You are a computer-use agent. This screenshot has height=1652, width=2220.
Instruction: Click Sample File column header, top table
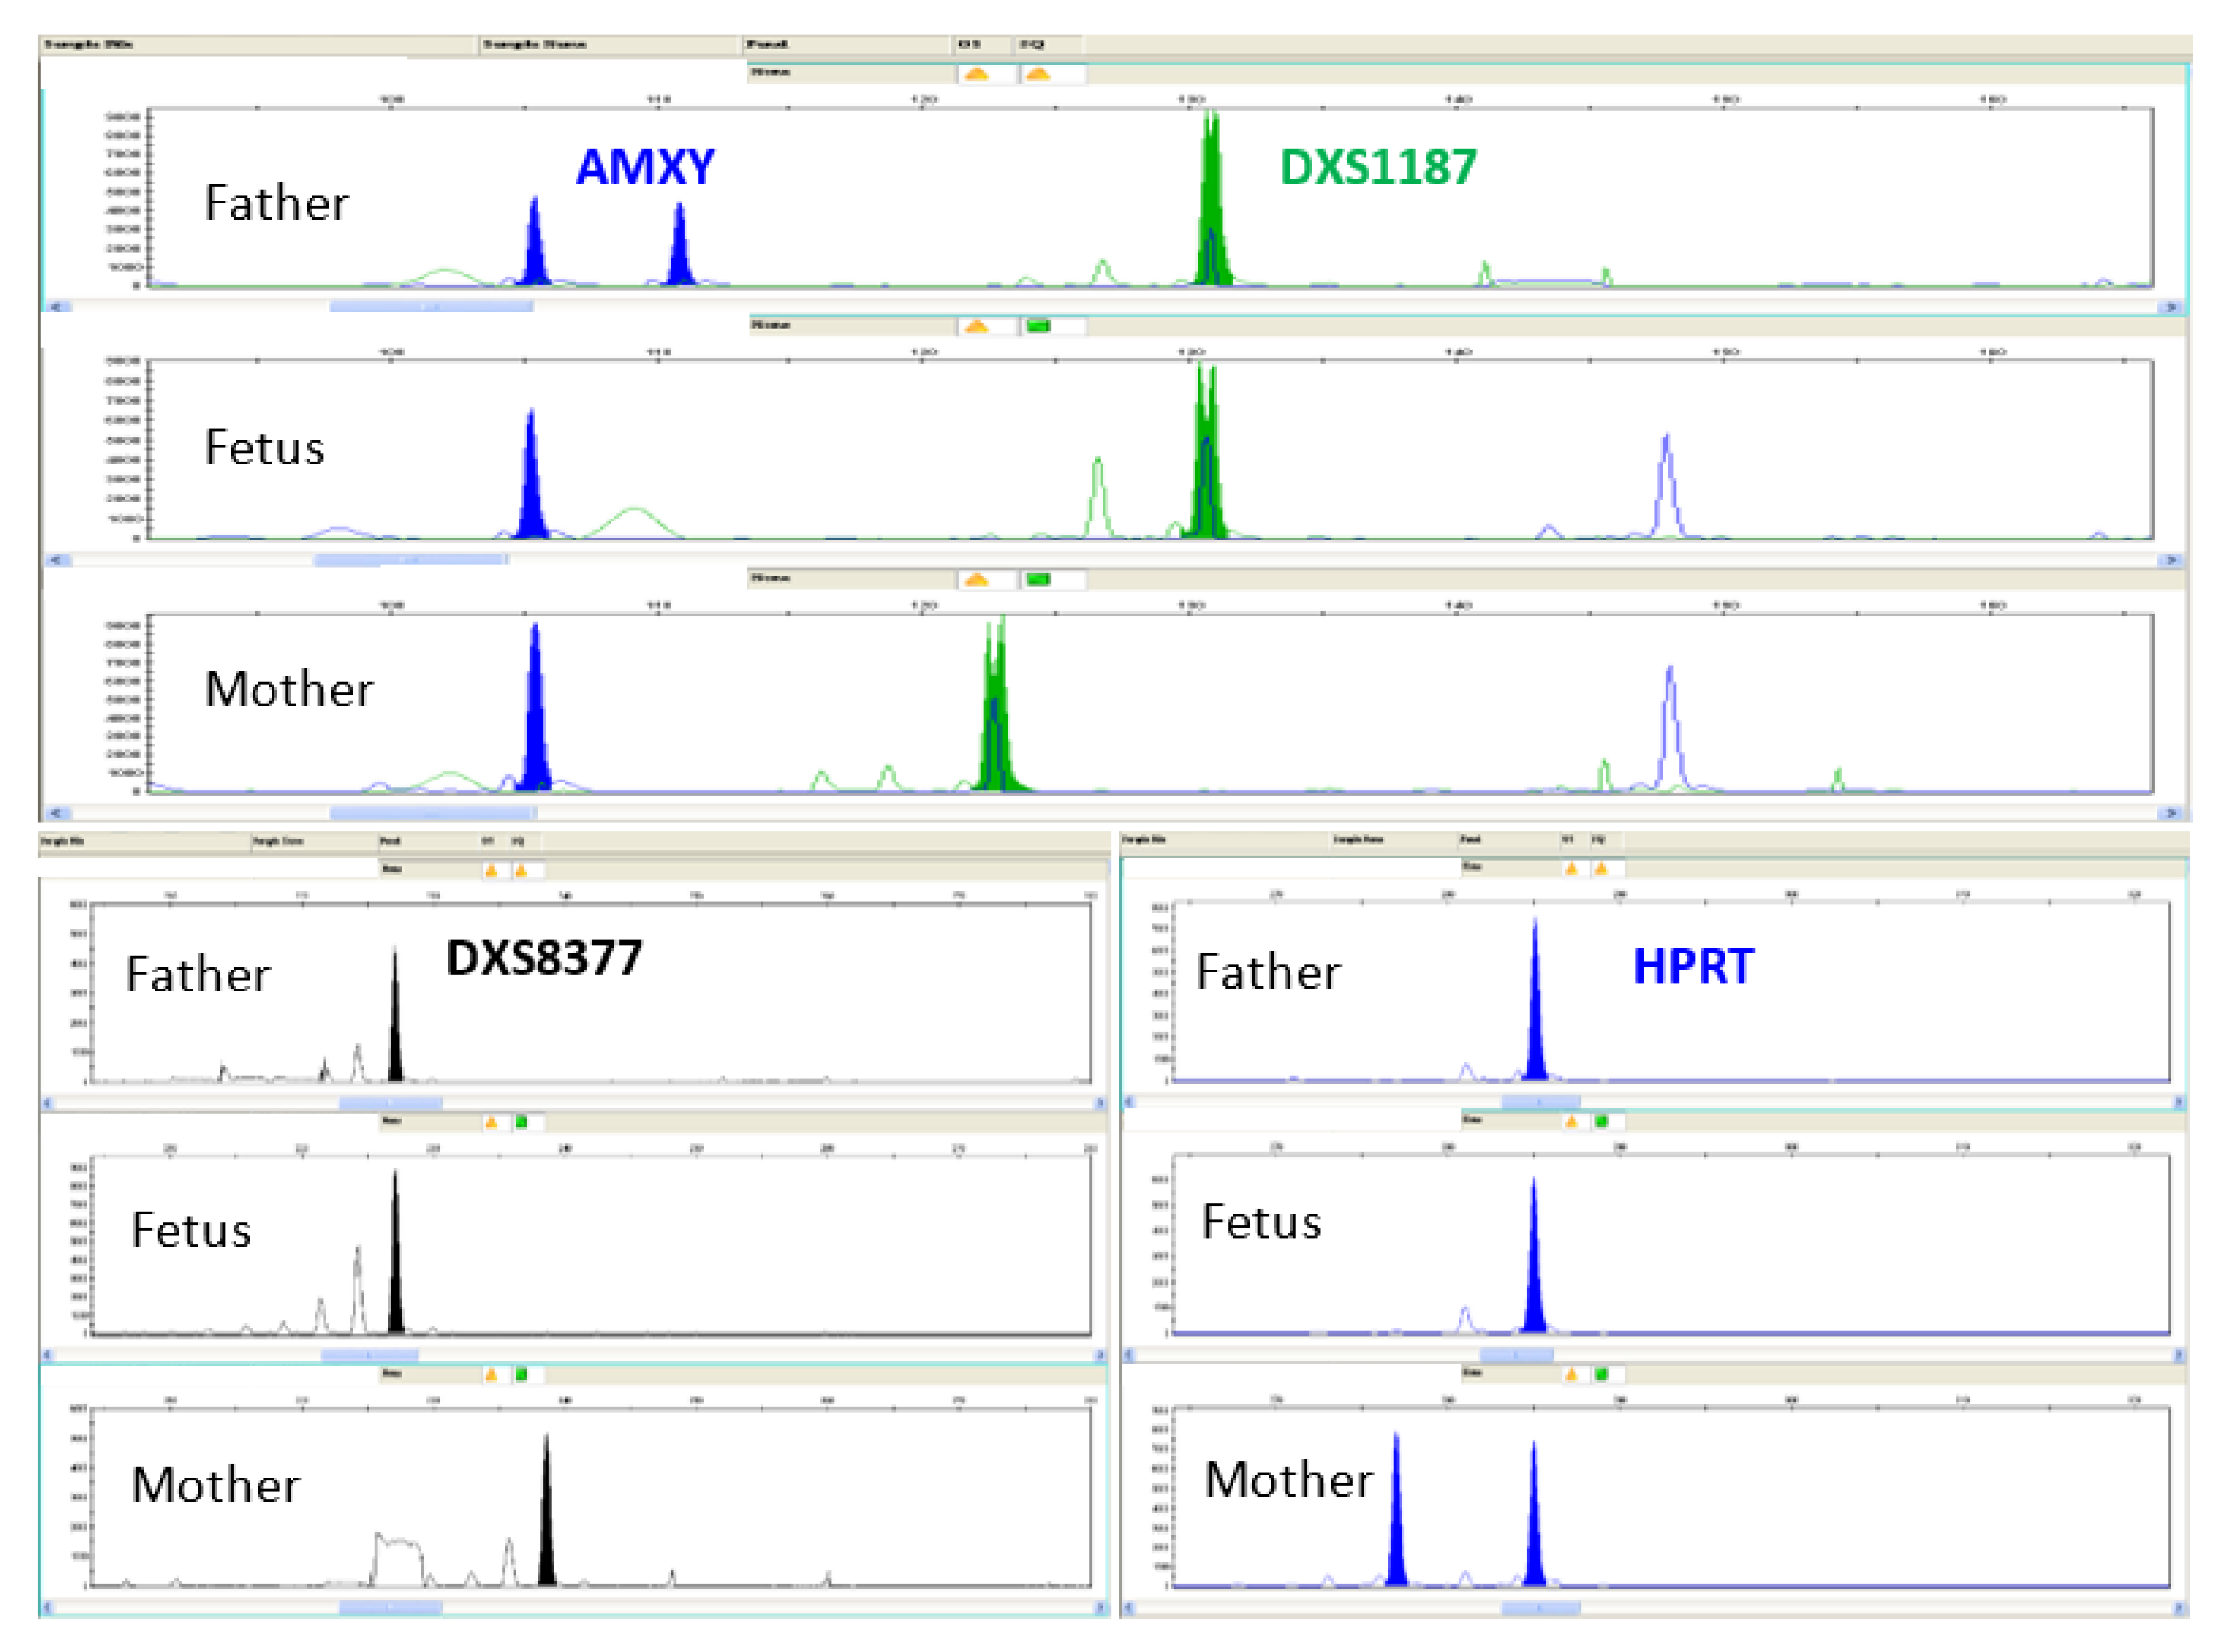[x=88, y=45]
